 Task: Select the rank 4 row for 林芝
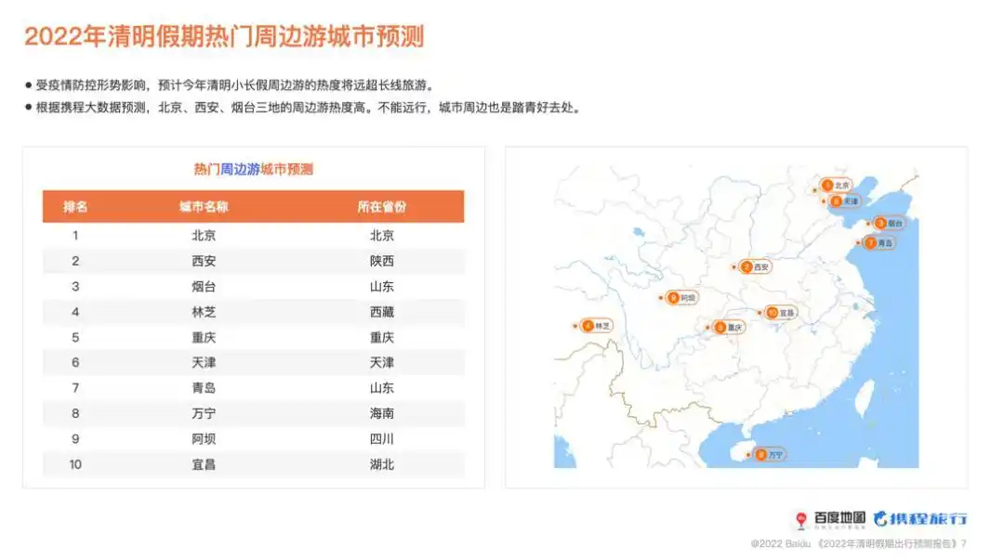pyautogui.click(x=251, y=311)
